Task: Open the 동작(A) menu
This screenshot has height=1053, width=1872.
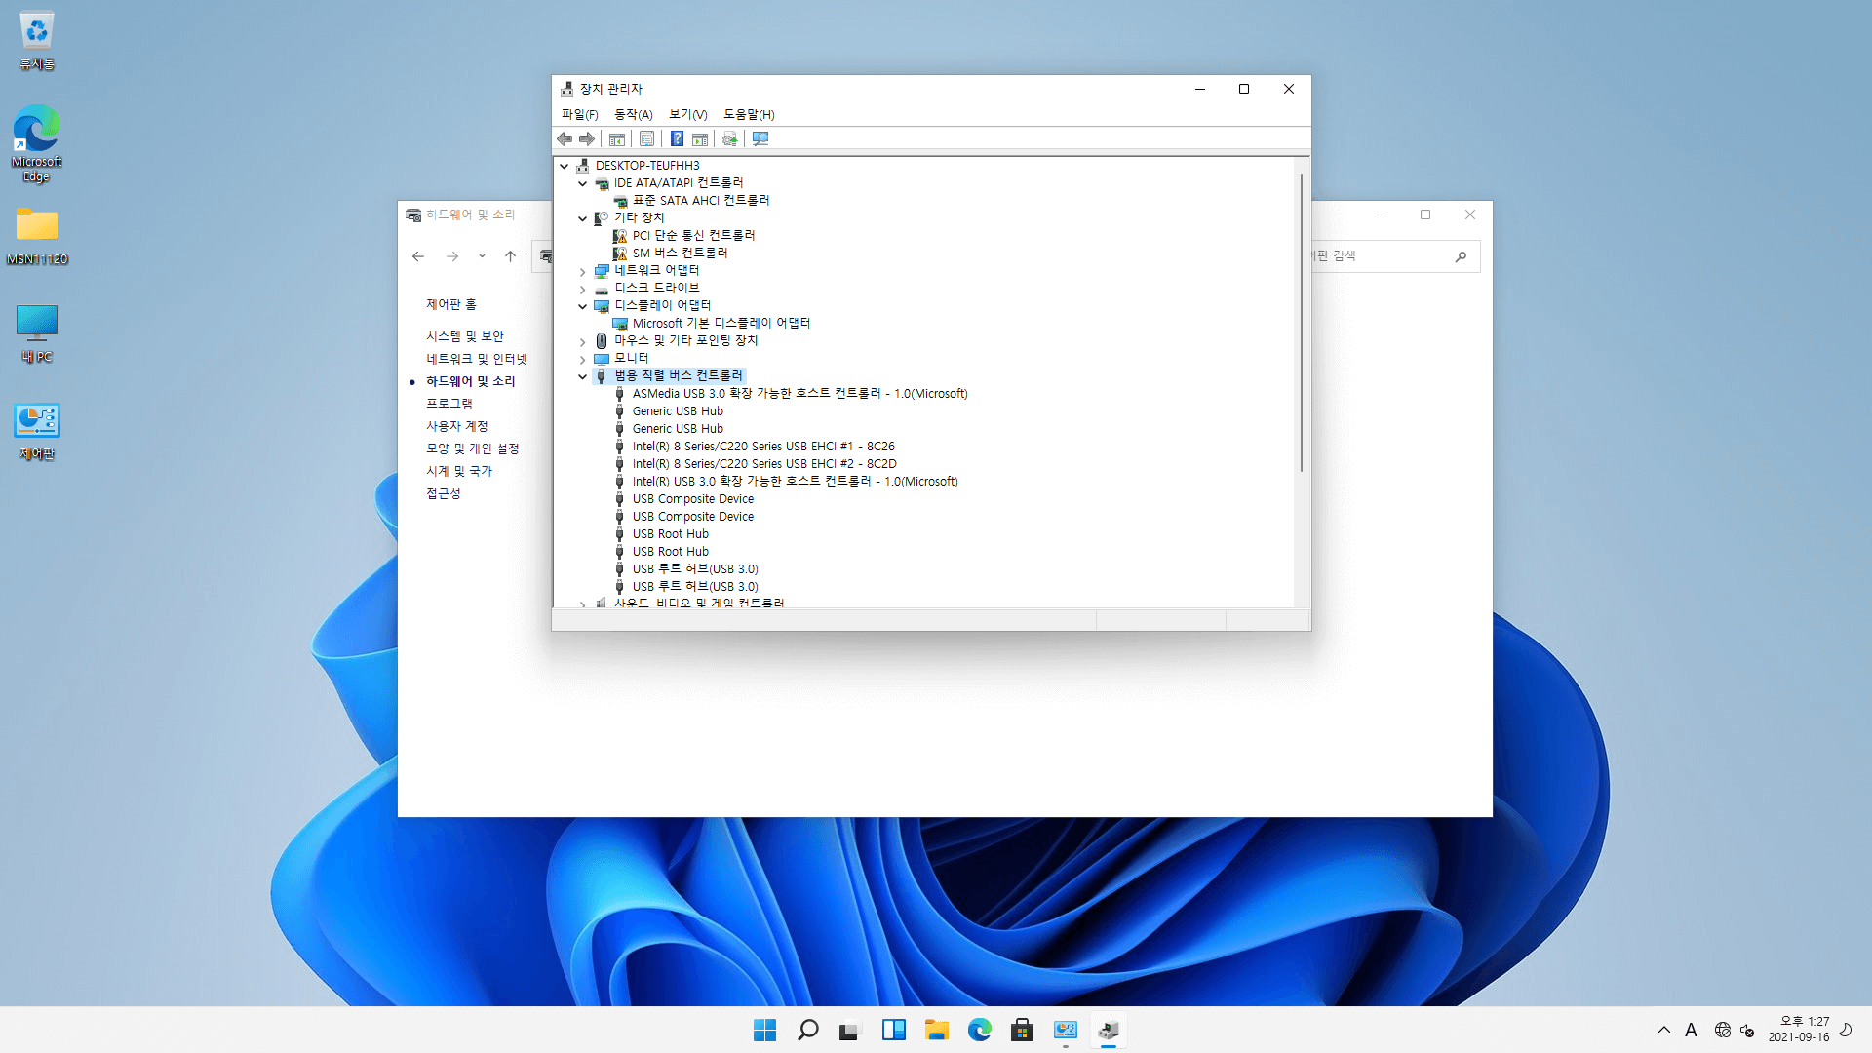Action: coord(633,114)
